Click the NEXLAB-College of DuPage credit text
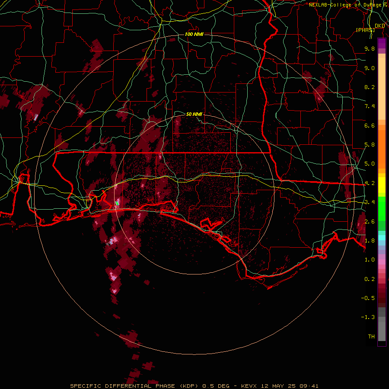Viewport: 389px width, 389px height. click(347, 5)
